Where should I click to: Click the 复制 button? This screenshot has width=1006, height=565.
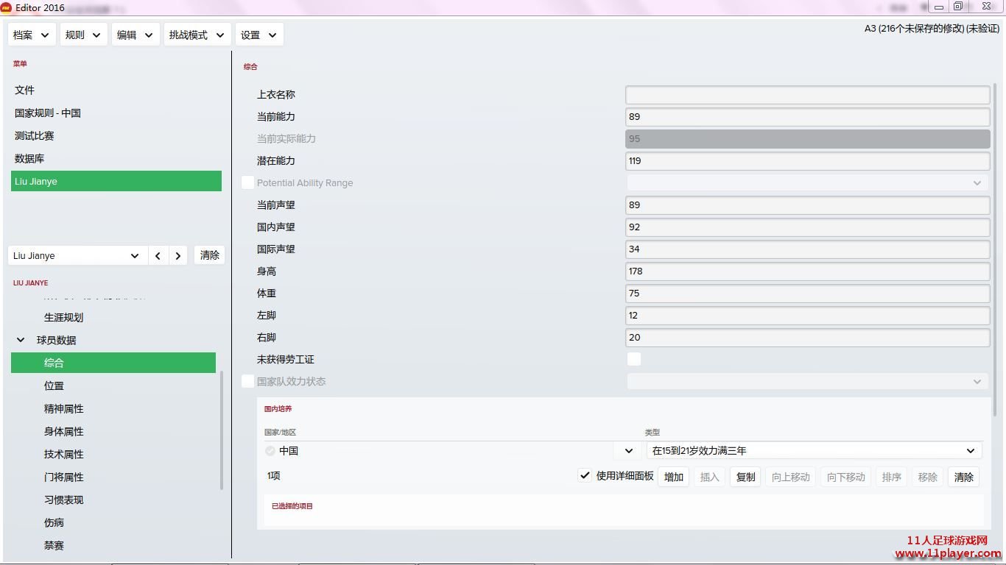pos(746,477)
